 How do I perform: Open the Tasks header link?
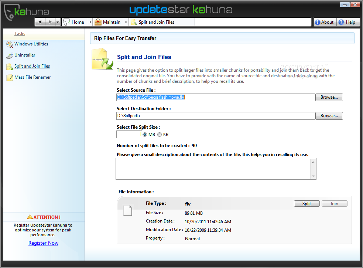(20, 34)
